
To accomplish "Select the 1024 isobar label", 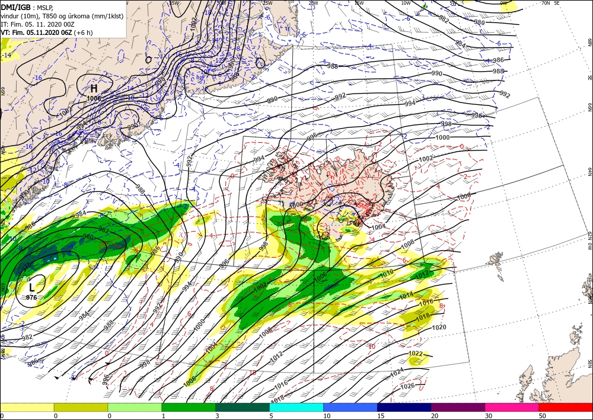I will click(x=397, y=371).
